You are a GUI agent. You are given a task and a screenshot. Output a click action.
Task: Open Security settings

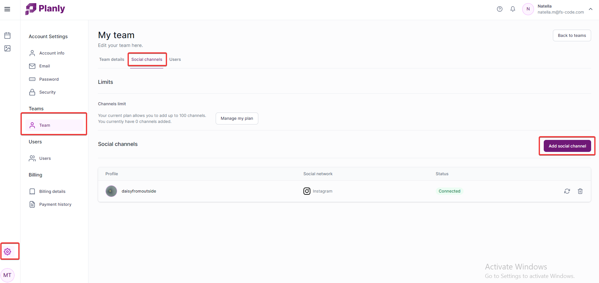pyautogui.click(x=54, y=92)
